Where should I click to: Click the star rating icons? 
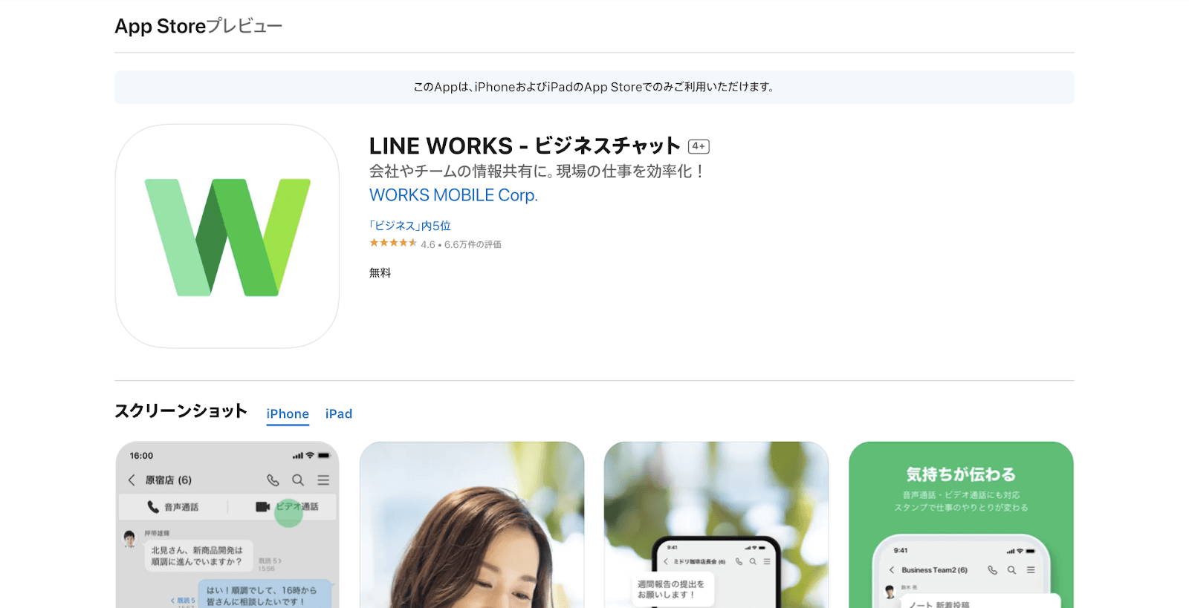(393, 243)
